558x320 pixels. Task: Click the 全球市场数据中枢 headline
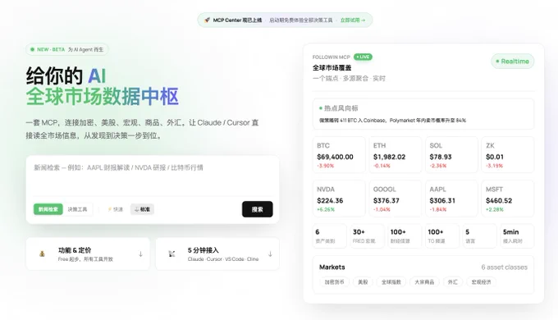click(103, 96)
